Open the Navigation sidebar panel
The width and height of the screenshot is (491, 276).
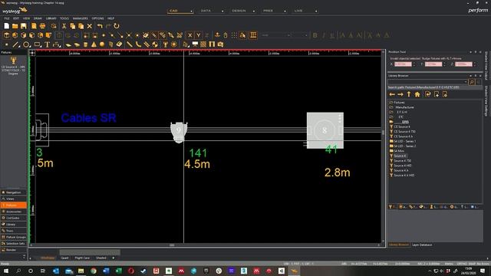pyautogui.click(x=14, y=192)
